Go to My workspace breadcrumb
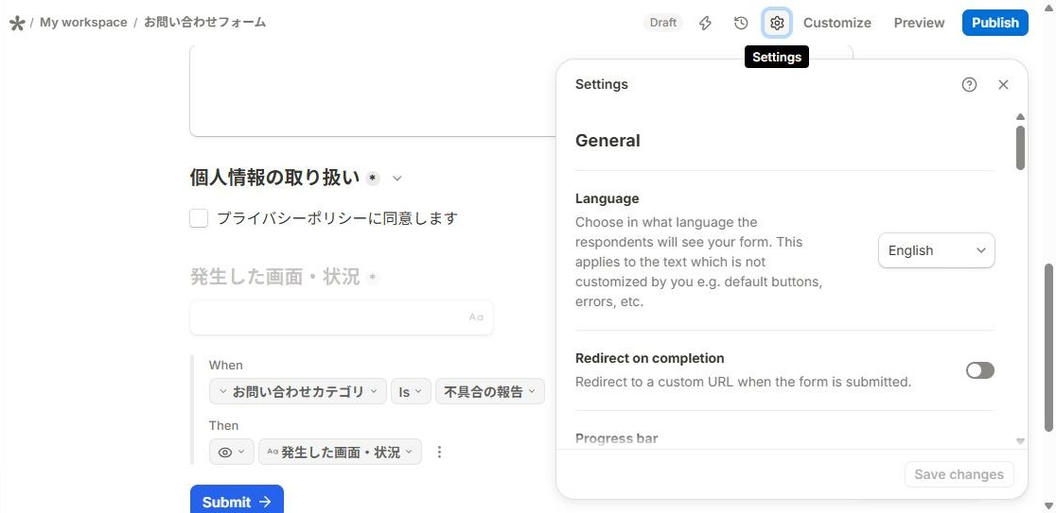 [x=83, y=22]
